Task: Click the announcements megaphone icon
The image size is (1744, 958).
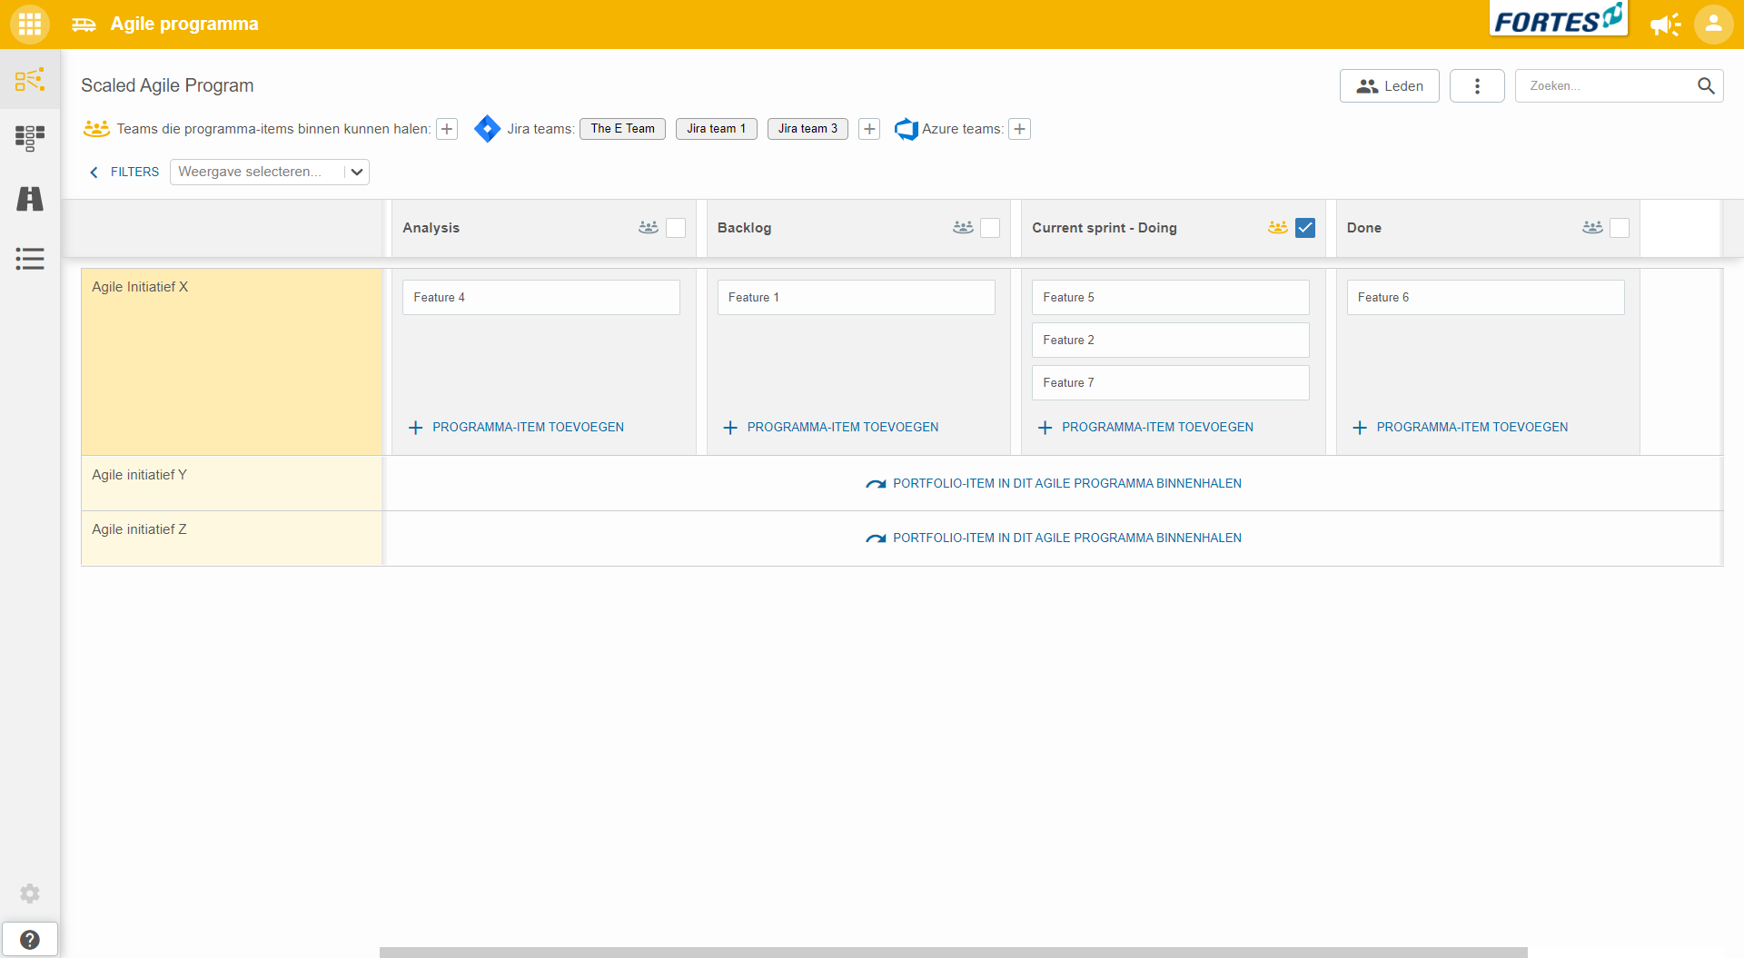Action: 1665,25
